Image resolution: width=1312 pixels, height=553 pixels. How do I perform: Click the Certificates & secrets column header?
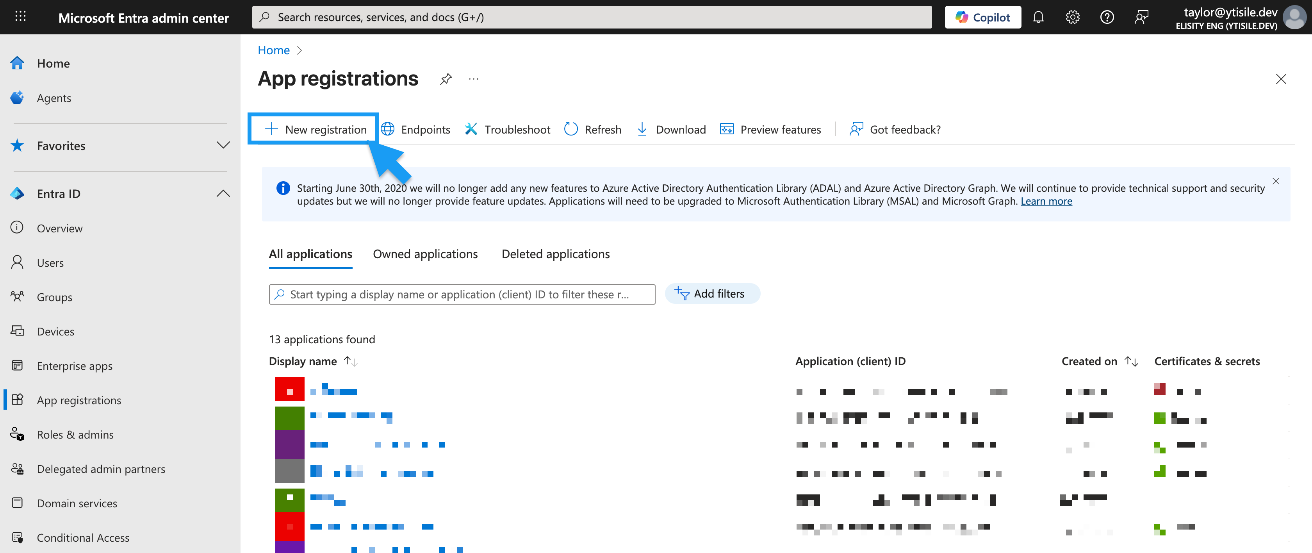[1207, 361]
